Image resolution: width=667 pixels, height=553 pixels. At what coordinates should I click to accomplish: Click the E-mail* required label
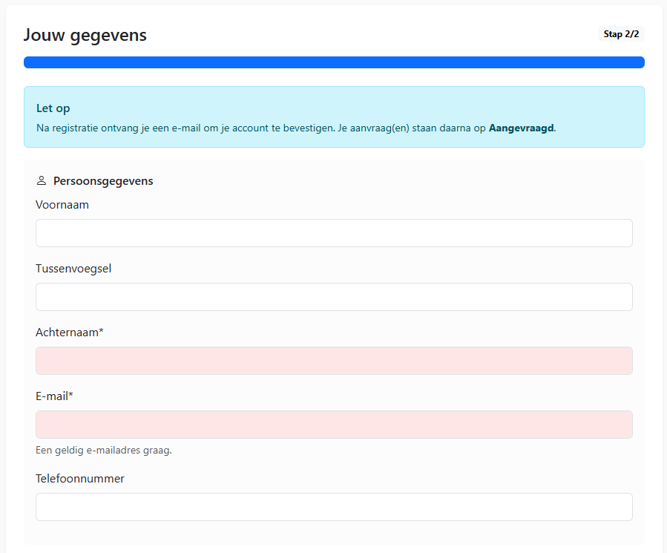coord(53,396)
